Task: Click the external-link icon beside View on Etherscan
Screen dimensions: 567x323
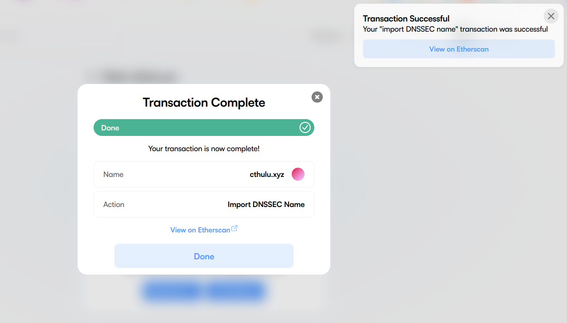Action: 234,228
